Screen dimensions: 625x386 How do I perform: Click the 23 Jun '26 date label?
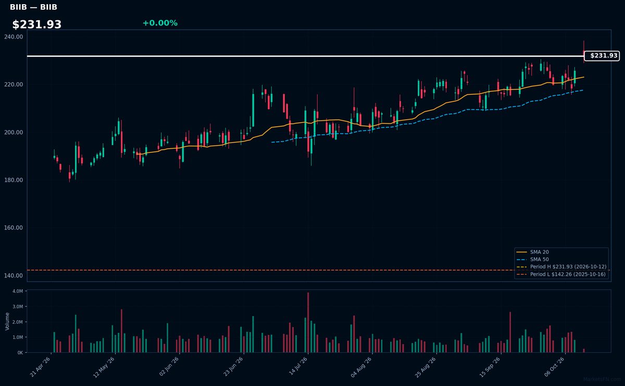click(233, 368)
